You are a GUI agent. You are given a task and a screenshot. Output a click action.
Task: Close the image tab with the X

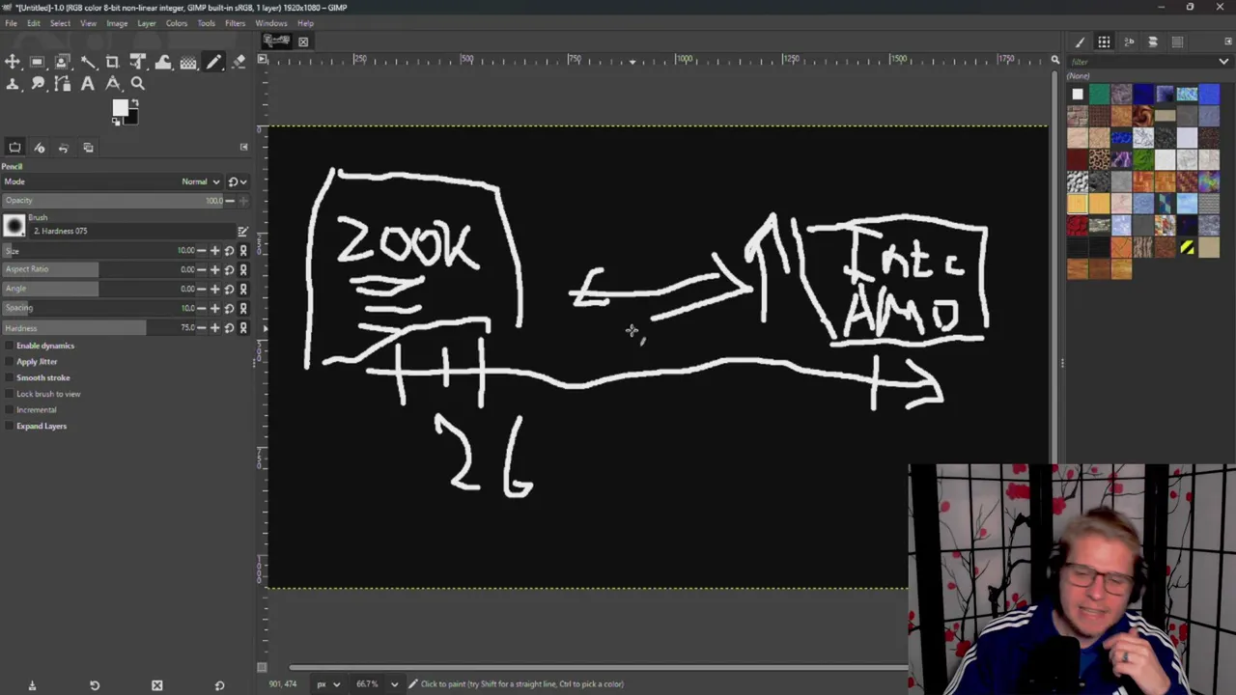coord(303,42)
